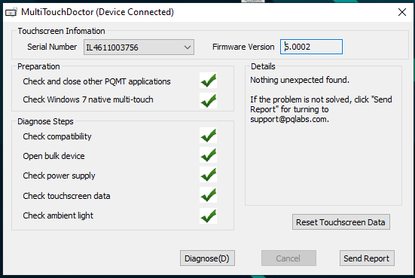Screen dimensions: 415x278
Task: Click the Check touchscreen data green checkmark
Action: pyautogui.click(x=209, y=195)
